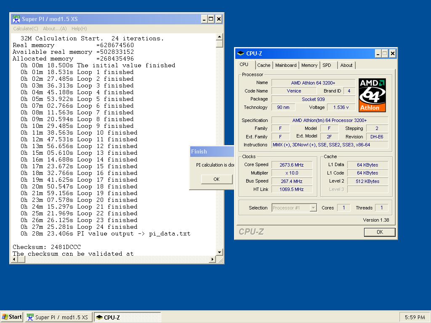Click OK in the Finish dialog

(x=217, y=179)
